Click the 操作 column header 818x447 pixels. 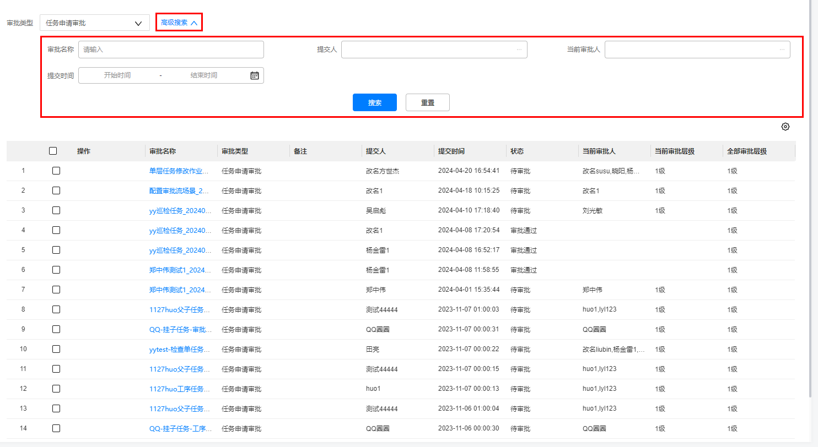84,151
